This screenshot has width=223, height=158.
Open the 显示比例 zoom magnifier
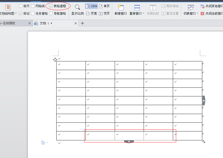(x=78, y=7)
